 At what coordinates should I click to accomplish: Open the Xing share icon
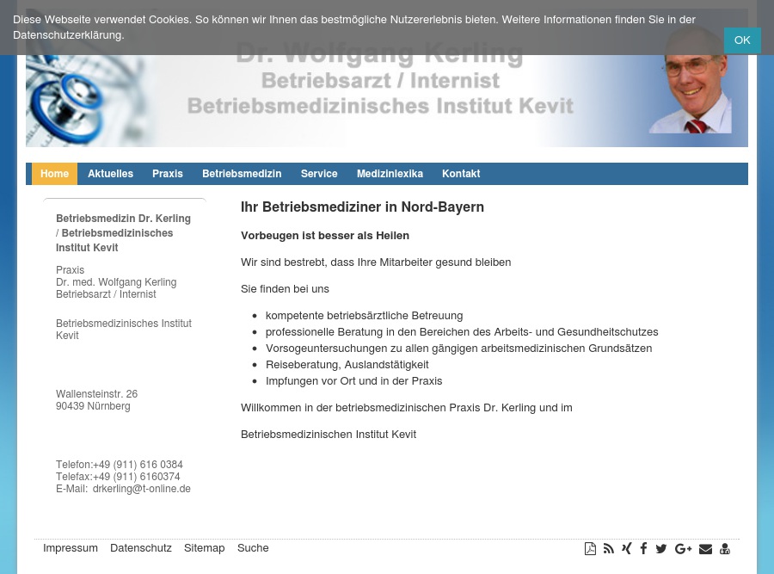pos(626,548)
